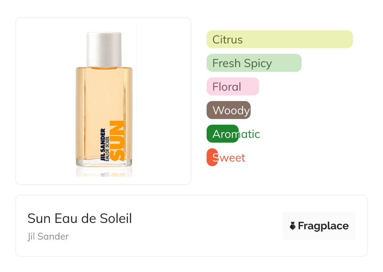The width and height of the screenshot is (383, 272).
Task: Click the green 'atic' text beside the Aromatic bar
Action: [249, 134]
